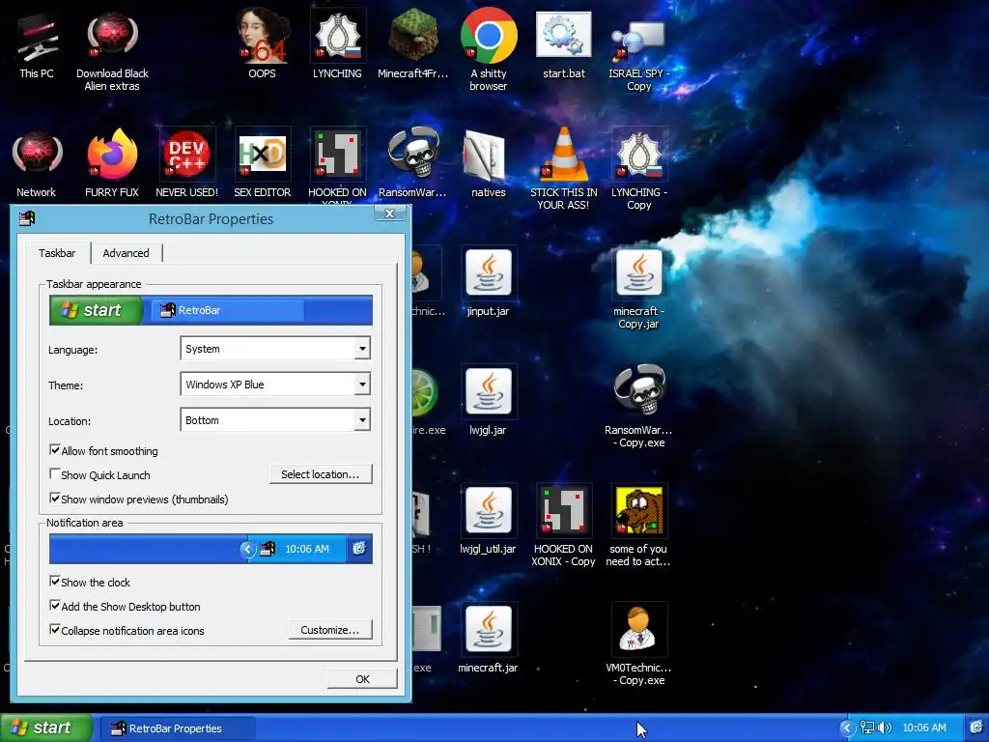The image size is (989, 742).
Task: Click OK in RetroBar Properties
Action: click(362, 679)
